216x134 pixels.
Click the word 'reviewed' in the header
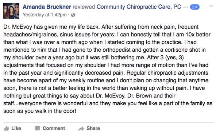click(x=84, y=7)
